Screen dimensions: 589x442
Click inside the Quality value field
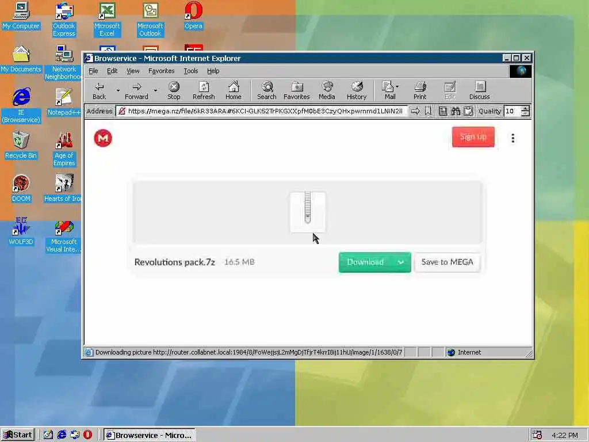click(512, 111)
